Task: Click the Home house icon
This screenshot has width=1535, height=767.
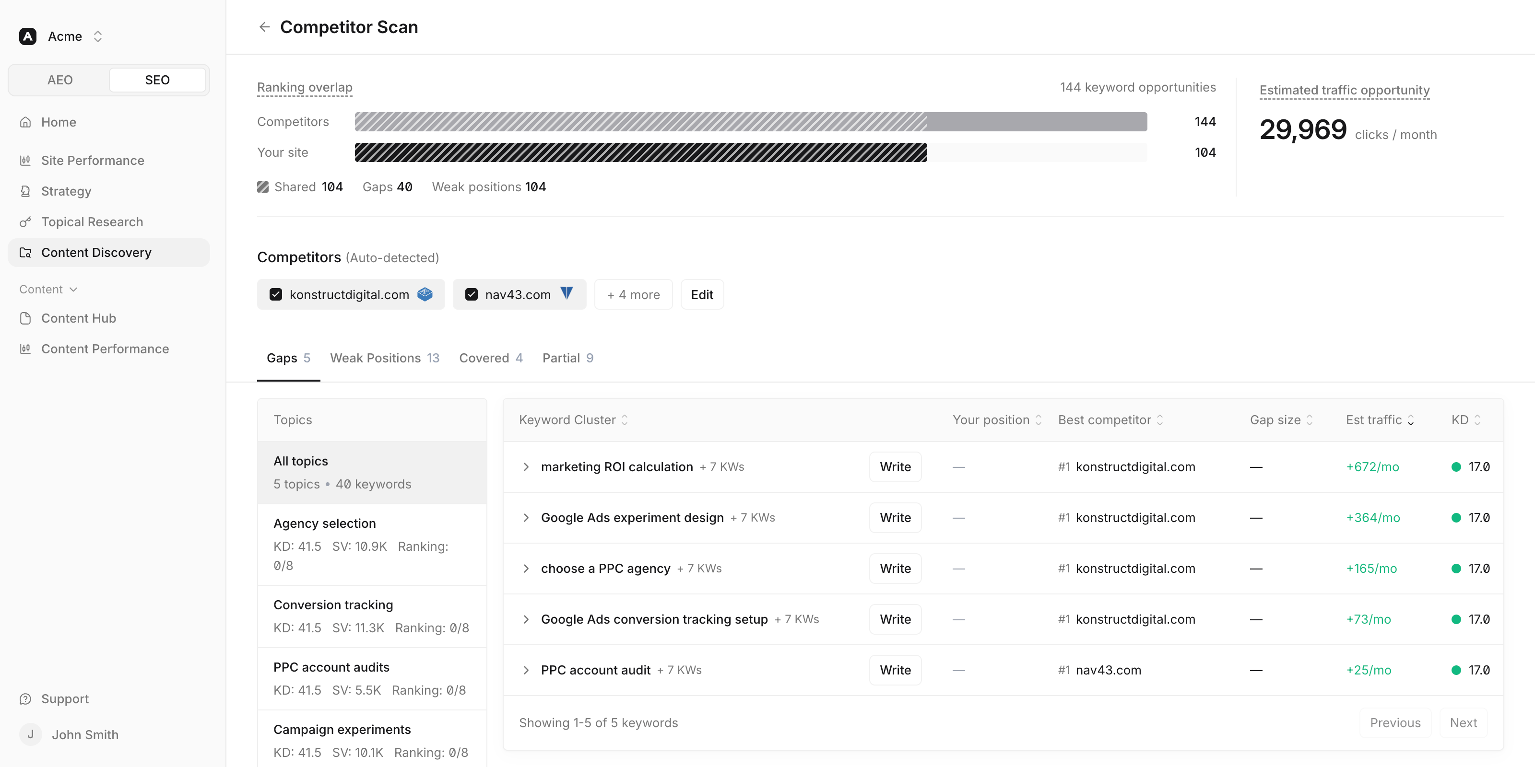Action: click(x=25, y=122)
